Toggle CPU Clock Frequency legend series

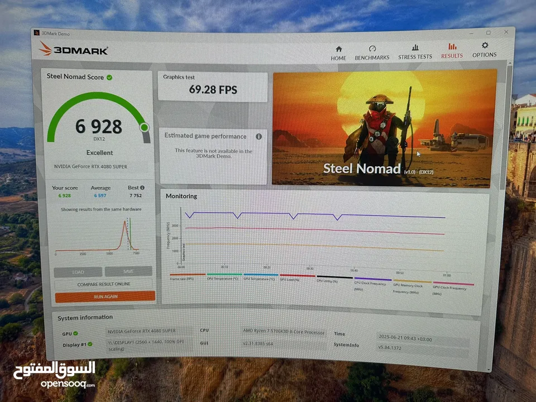click(372, 284)
